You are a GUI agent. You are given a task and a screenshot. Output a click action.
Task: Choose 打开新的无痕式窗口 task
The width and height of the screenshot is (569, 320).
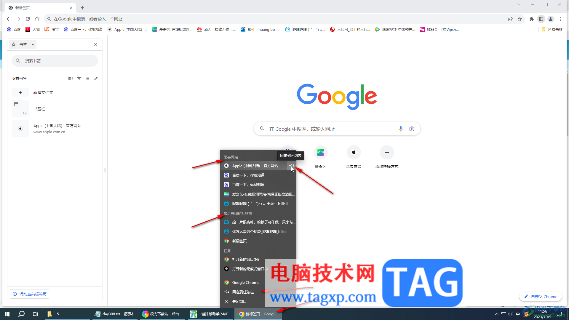click(258, 269)
